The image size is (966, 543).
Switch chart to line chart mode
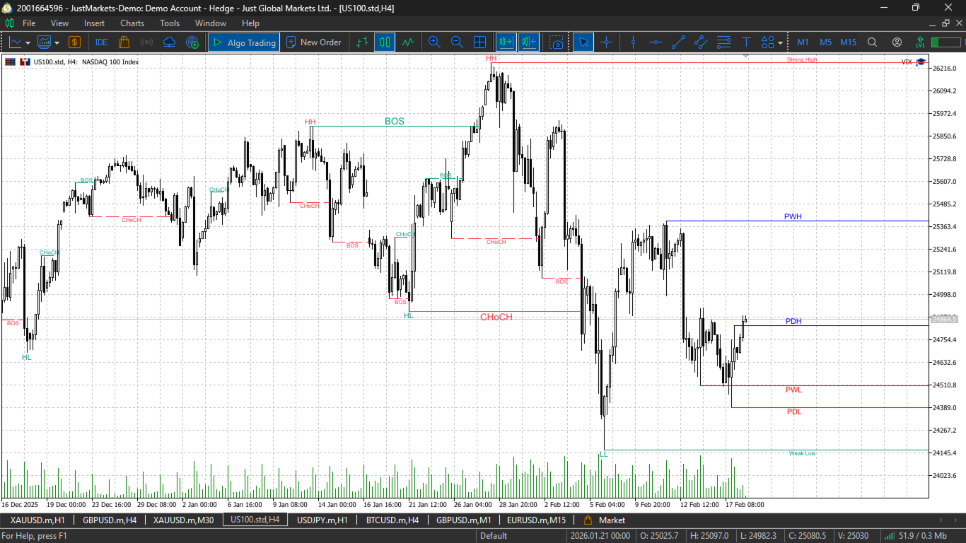click(x=407, y=42)
